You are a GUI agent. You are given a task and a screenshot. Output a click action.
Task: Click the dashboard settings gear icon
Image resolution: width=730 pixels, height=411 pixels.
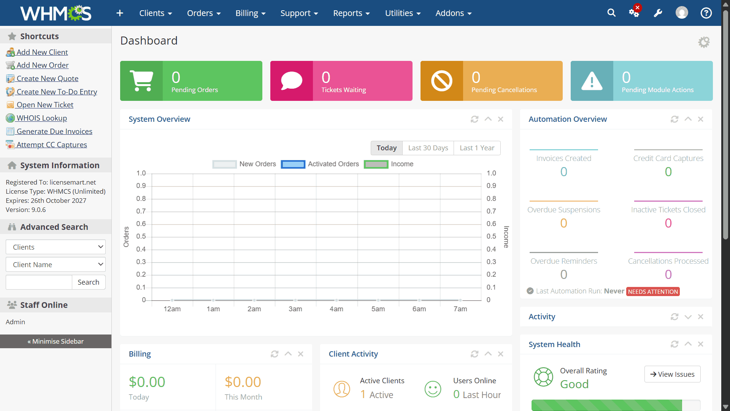coord(704,42)
